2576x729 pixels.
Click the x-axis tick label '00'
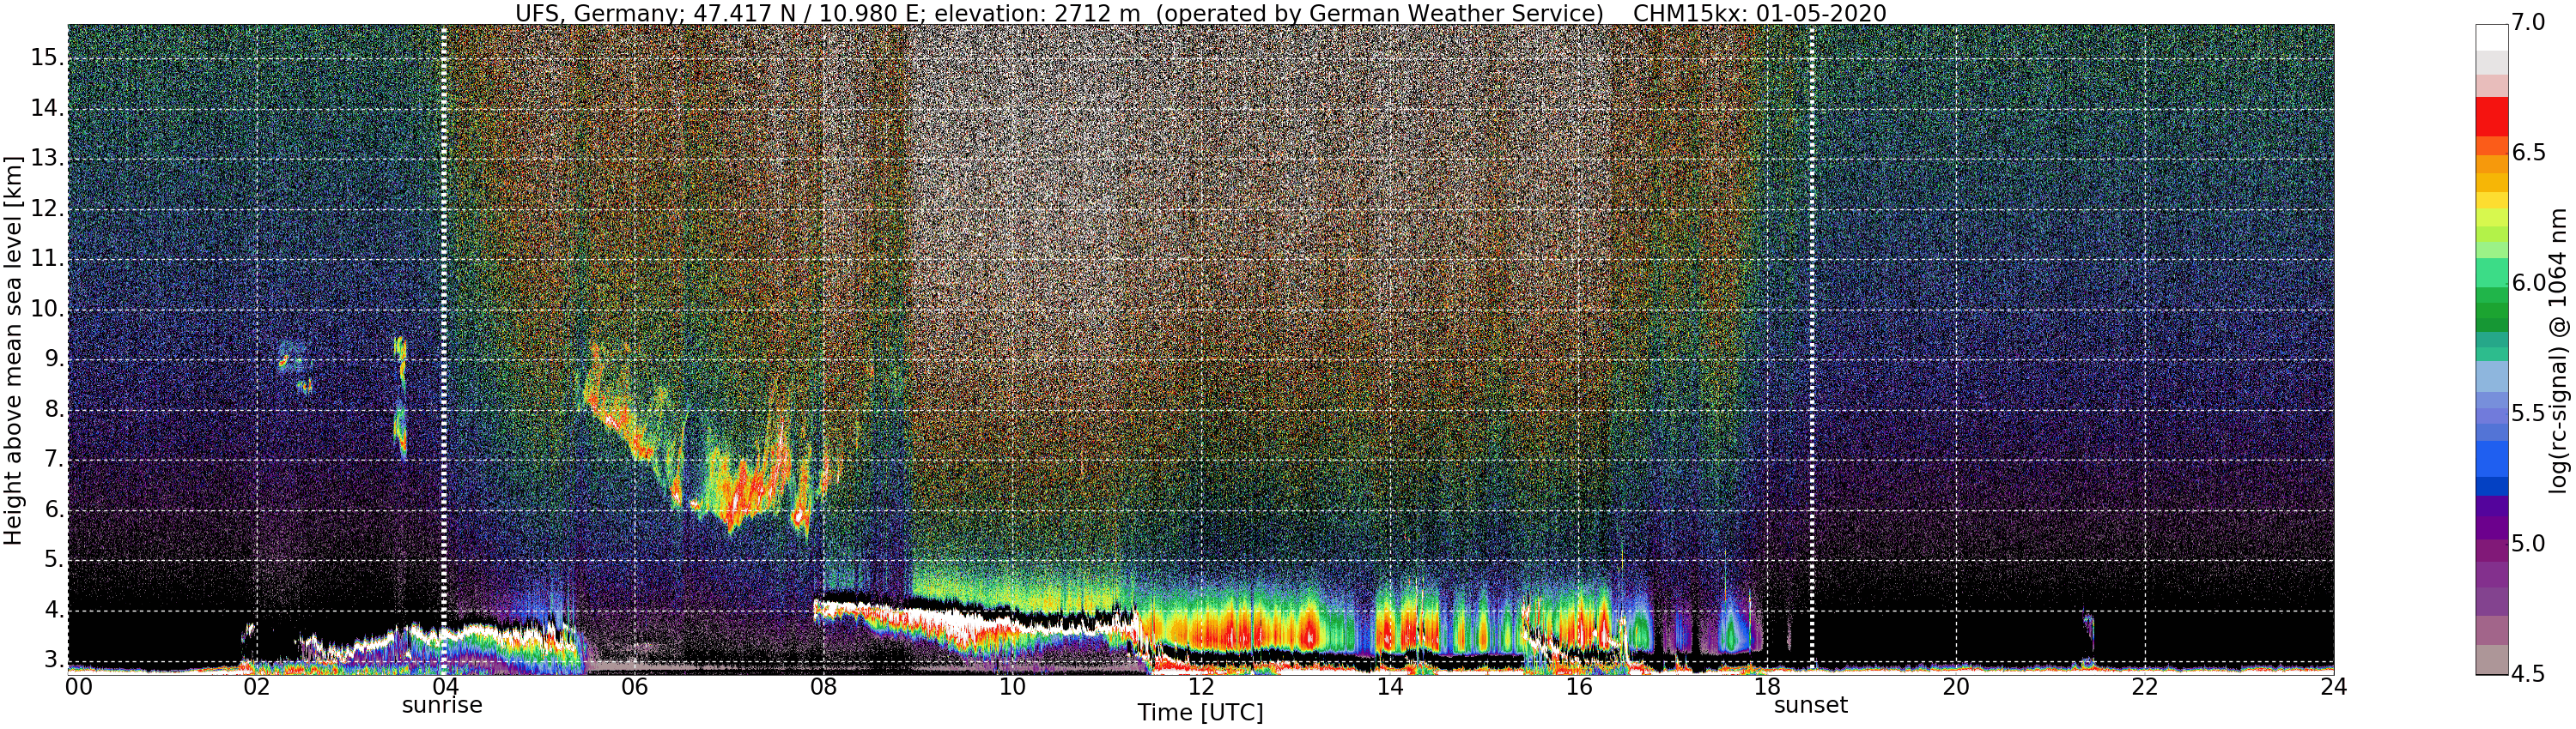coord(79,687)
